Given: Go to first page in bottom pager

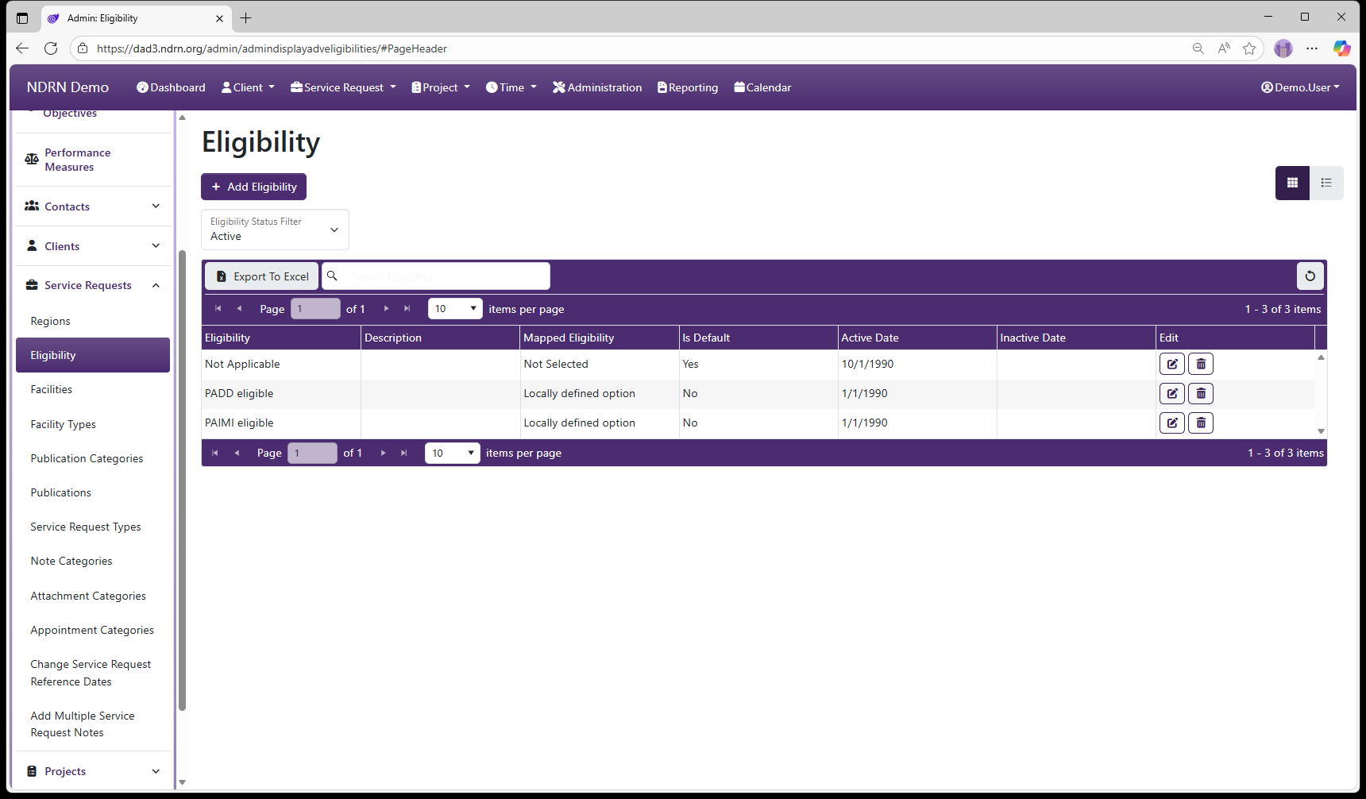Looking at the screenshot, I should click(214, 453).
